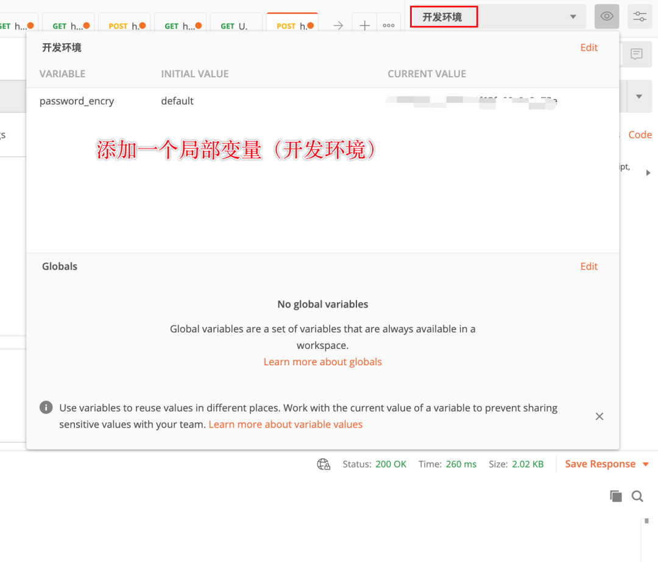Click the three-dot tab options icon

(389, 26)
